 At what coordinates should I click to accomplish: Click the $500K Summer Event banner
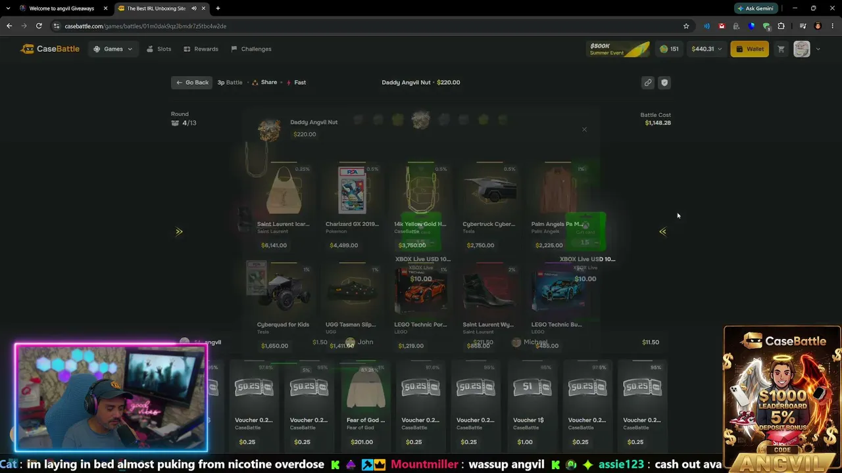point(618,49)
